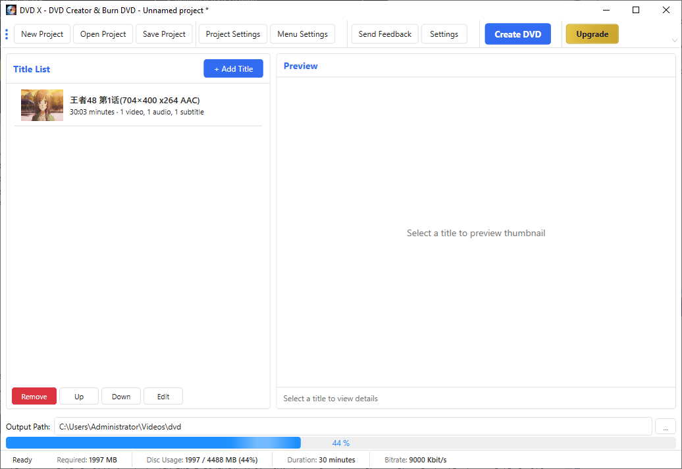The image size is (682, 469).
Task: Browse output folder with the ... button
Action: [665, 426]
